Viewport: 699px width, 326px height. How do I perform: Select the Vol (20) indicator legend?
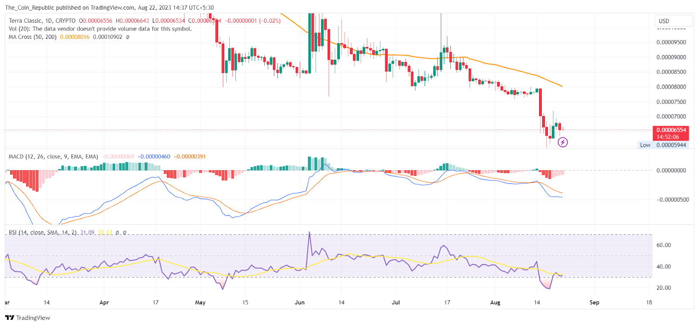[100, 29]
